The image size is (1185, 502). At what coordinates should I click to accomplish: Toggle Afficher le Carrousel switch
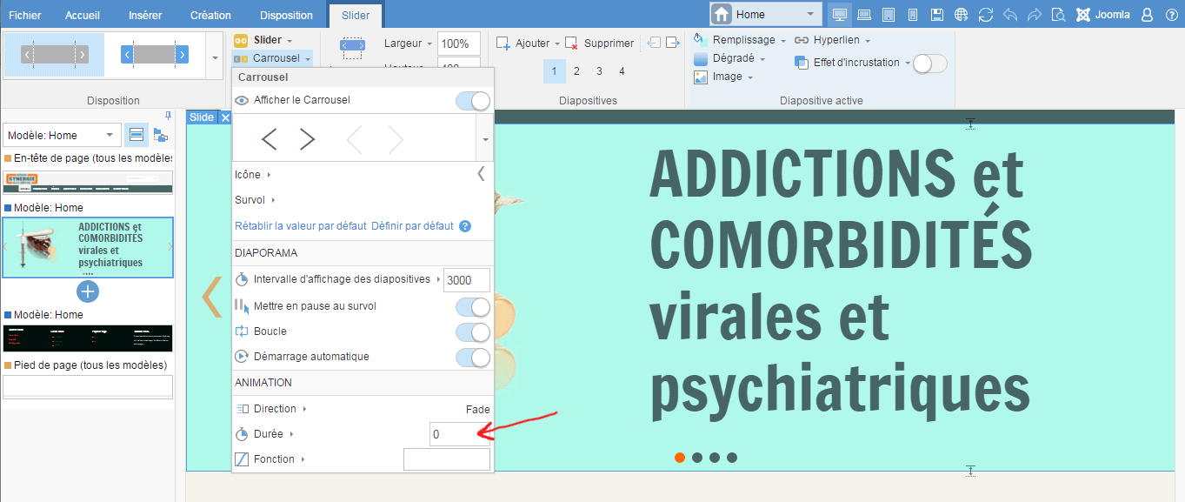pos(473,101)
